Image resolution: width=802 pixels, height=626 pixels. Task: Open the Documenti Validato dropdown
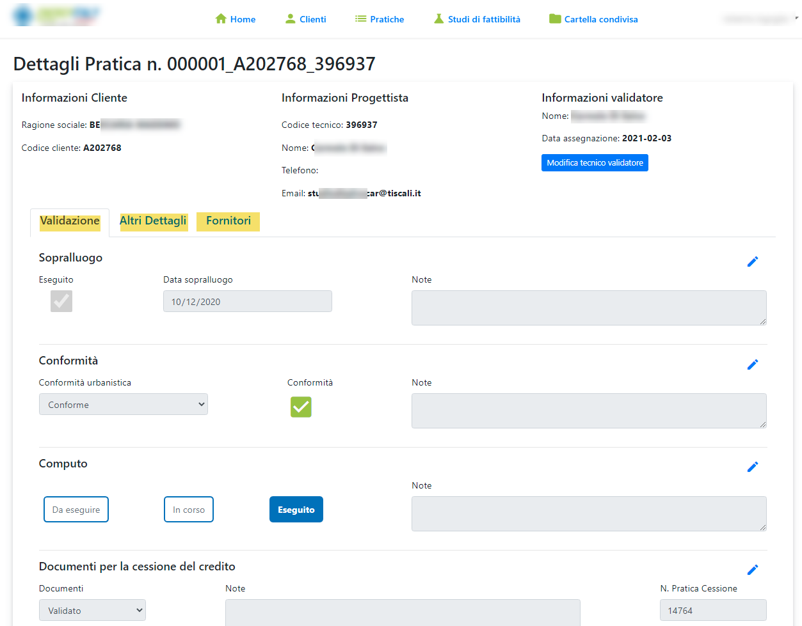92,610
